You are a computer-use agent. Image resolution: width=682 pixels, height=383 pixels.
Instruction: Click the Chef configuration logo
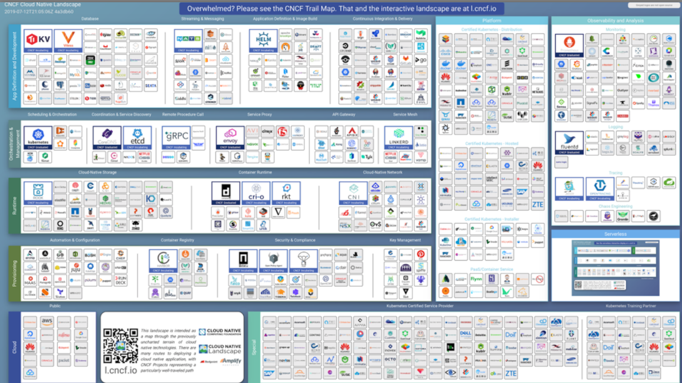pyautogui.click(x=120, y=255)
